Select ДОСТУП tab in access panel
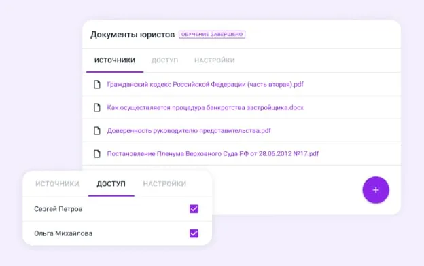424x266 pixels. 111,184
